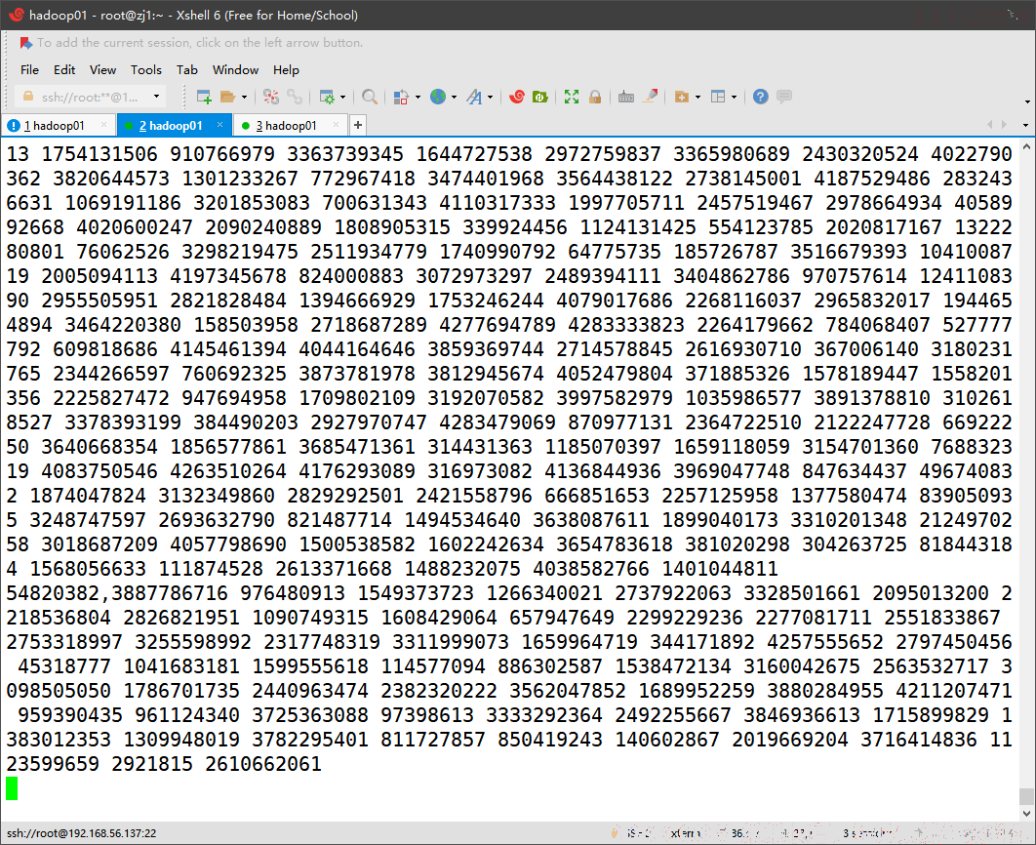The width and height of the screenshot is (1036, 845).
Task: Click the keyboard Key Mapping icon
Action: tap(626, 98)
